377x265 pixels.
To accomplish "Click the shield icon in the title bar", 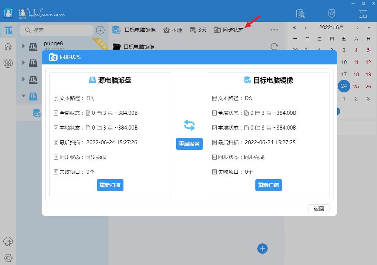I will [331, 13].
